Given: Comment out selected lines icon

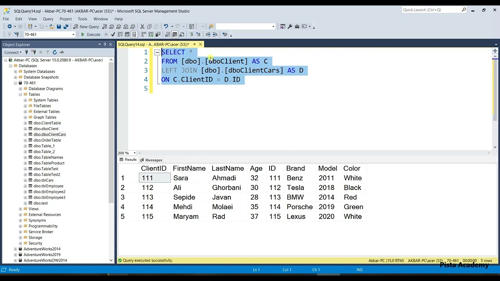Looking at the screenshot, I should coord(191,34).
